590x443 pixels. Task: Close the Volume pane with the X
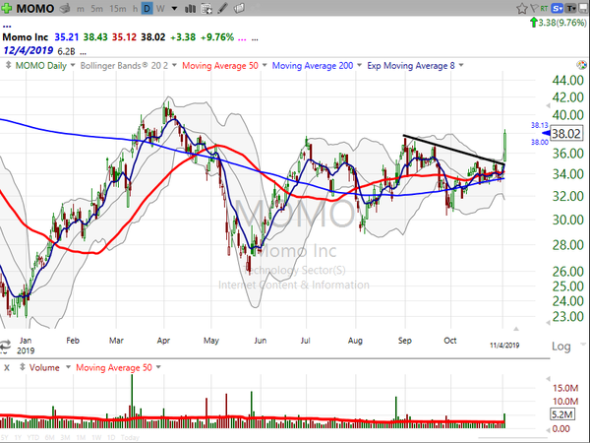click(x=7, y=367)
